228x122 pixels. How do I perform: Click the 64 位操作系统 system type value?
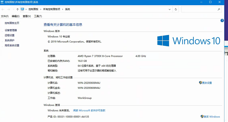[97, 66]
